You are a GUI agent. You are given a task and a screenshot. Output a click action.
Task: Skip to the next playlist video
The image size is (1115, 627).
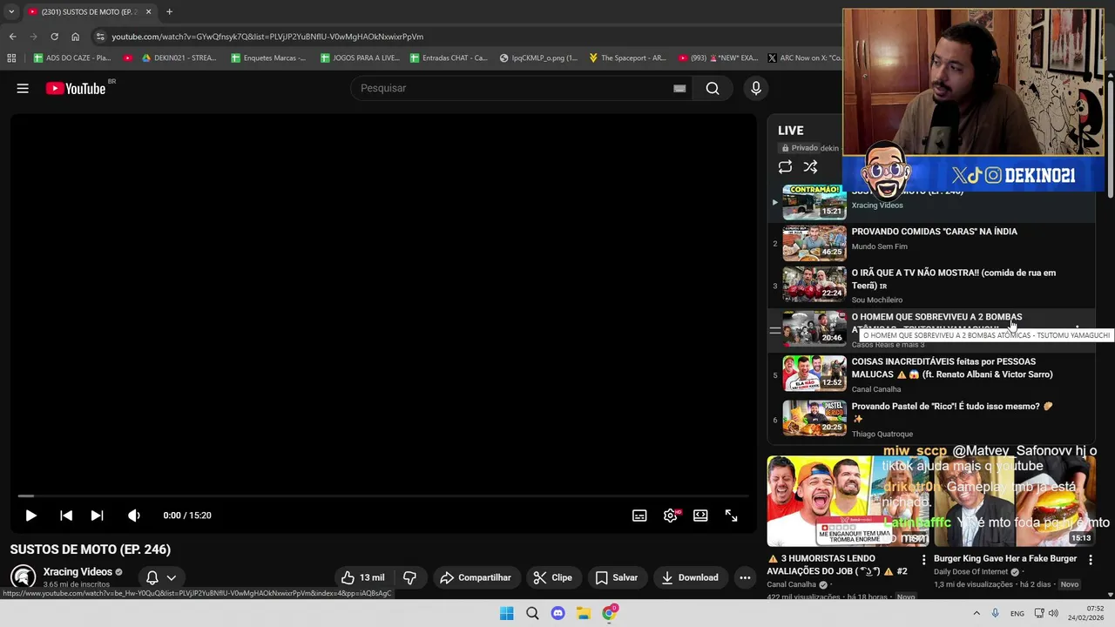tap(97, 516)
